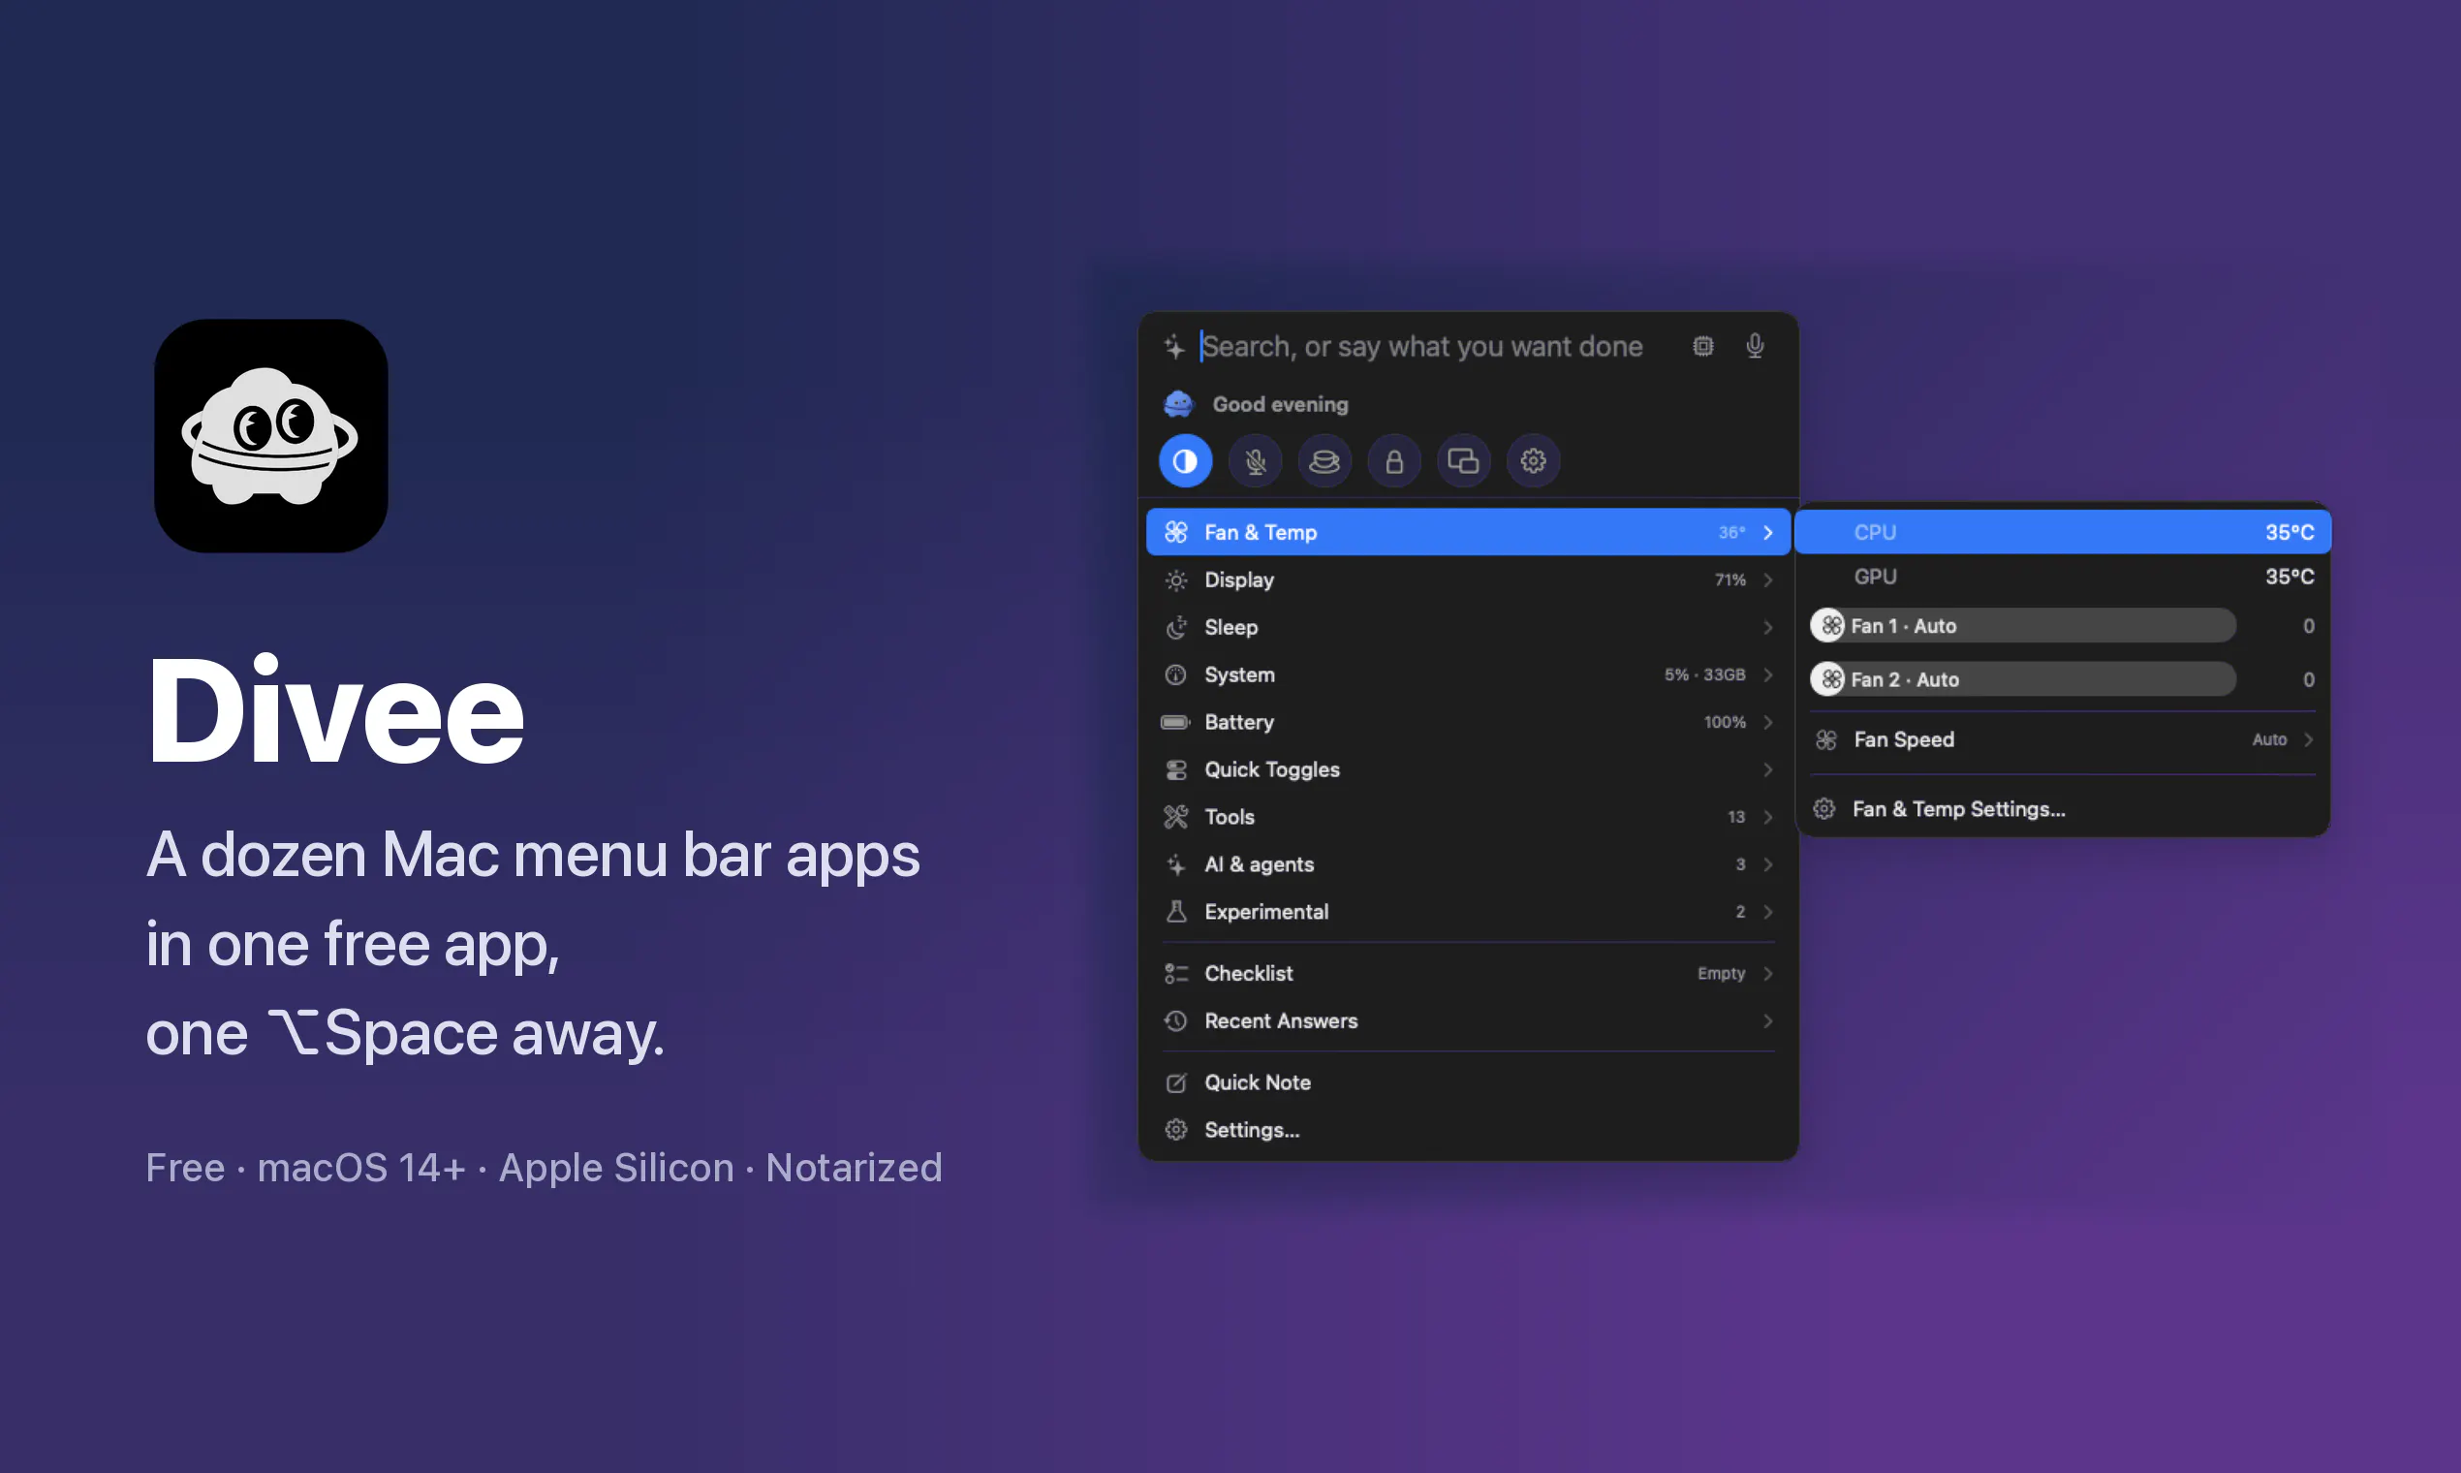Viewport: 2461px width, 1473px height.
Task: Toggle the mute microphone quick button
Action: click(x=1256, y=461)
